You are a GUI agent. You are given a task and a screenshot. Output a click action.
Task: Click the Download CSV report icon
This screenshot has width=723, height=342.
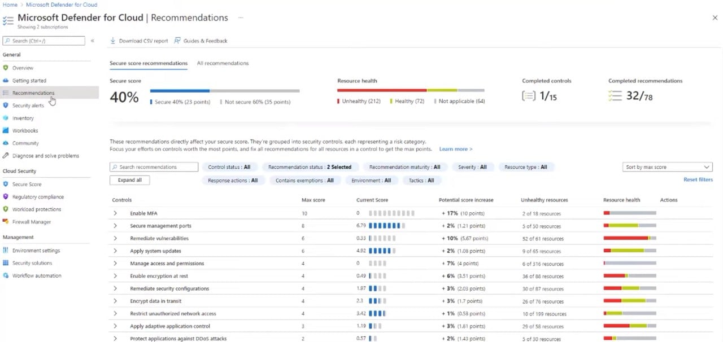(x=113, y=41)
